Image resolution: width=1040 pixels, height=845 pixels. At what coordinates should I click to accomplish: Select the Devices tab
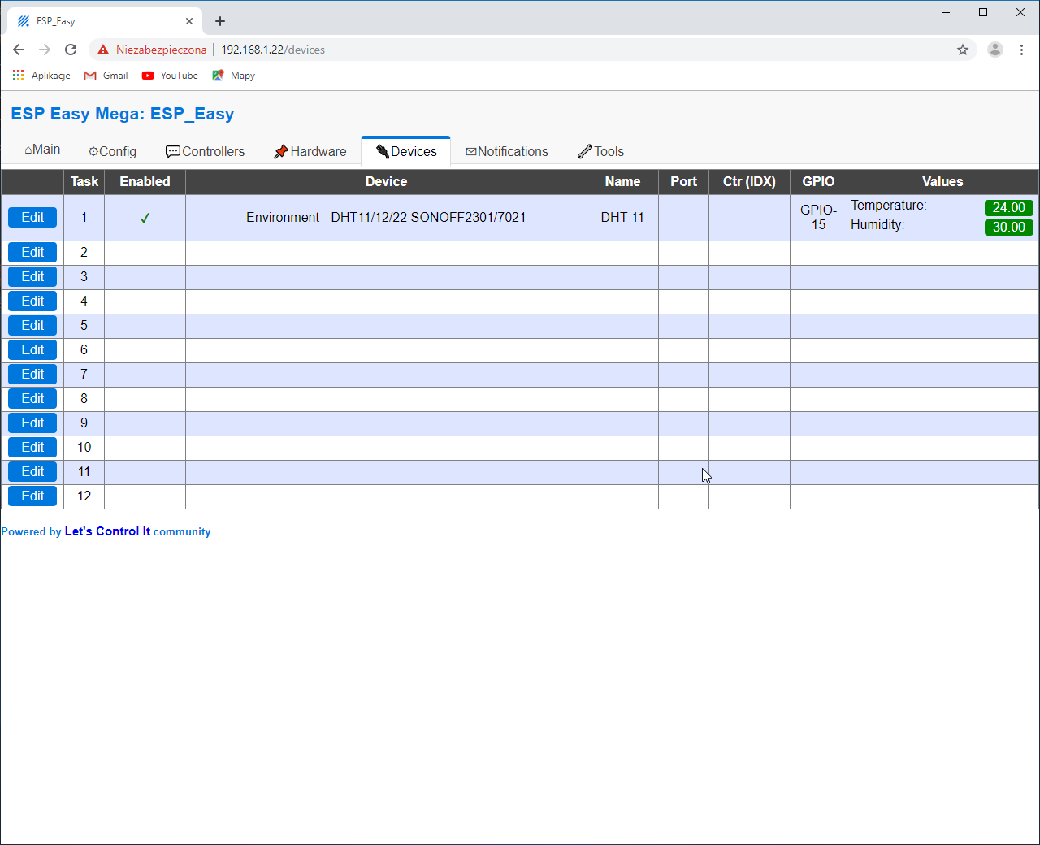[406, 151]
